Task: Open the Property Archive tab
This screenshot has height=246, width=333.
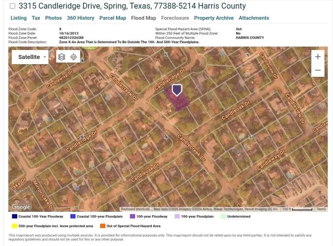Action: pyautogui.click(x=214, y=18)
